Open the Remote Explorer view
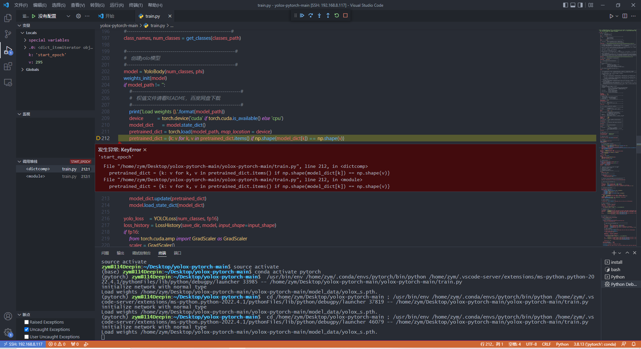 point(8,82)
